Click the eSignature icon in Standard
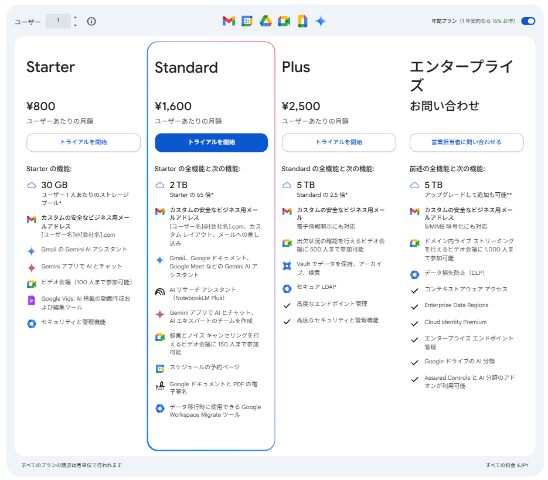The height and width of the screenshot is (480, 548). click(160, 386)
